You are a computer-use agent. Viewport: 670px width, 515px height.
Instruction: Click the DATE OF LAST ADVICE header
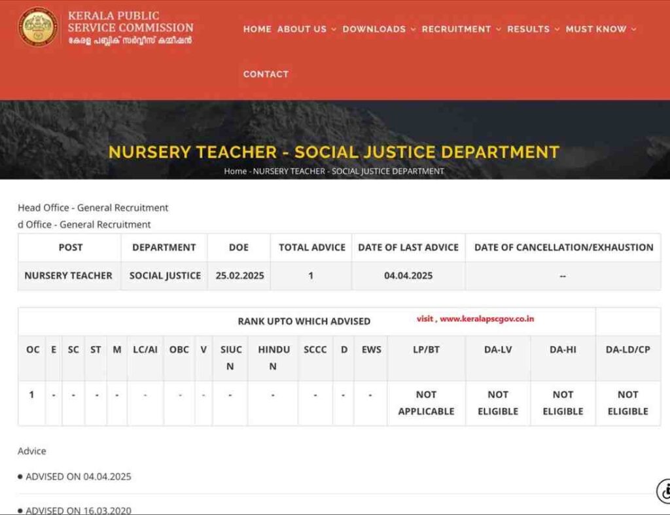click(408, 247)
